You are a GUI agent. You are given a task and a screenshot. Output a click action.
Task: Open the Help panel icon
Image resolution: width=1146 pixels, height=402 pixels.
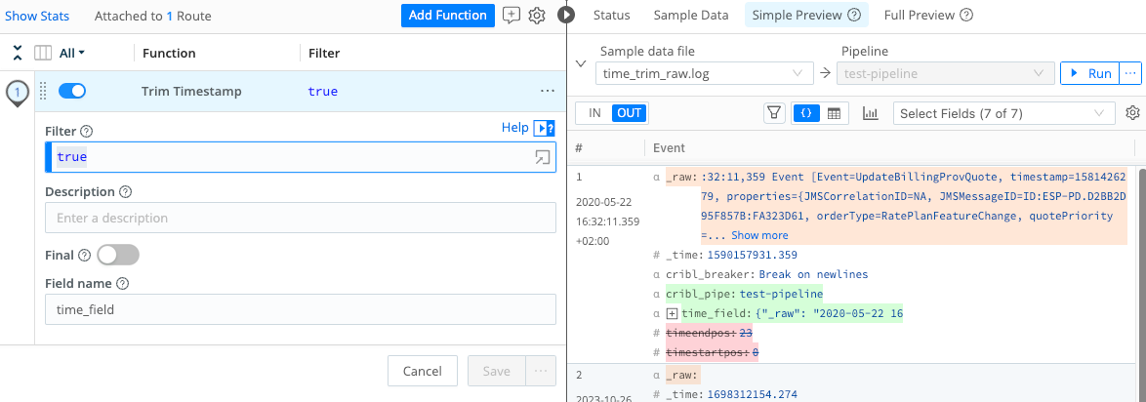(x=545, y=128)
